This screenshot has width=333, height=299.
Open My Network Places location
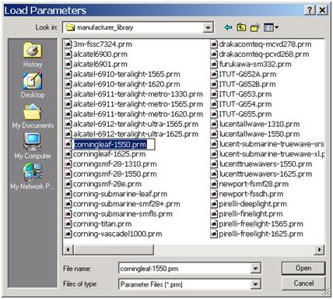coord(33,177)
